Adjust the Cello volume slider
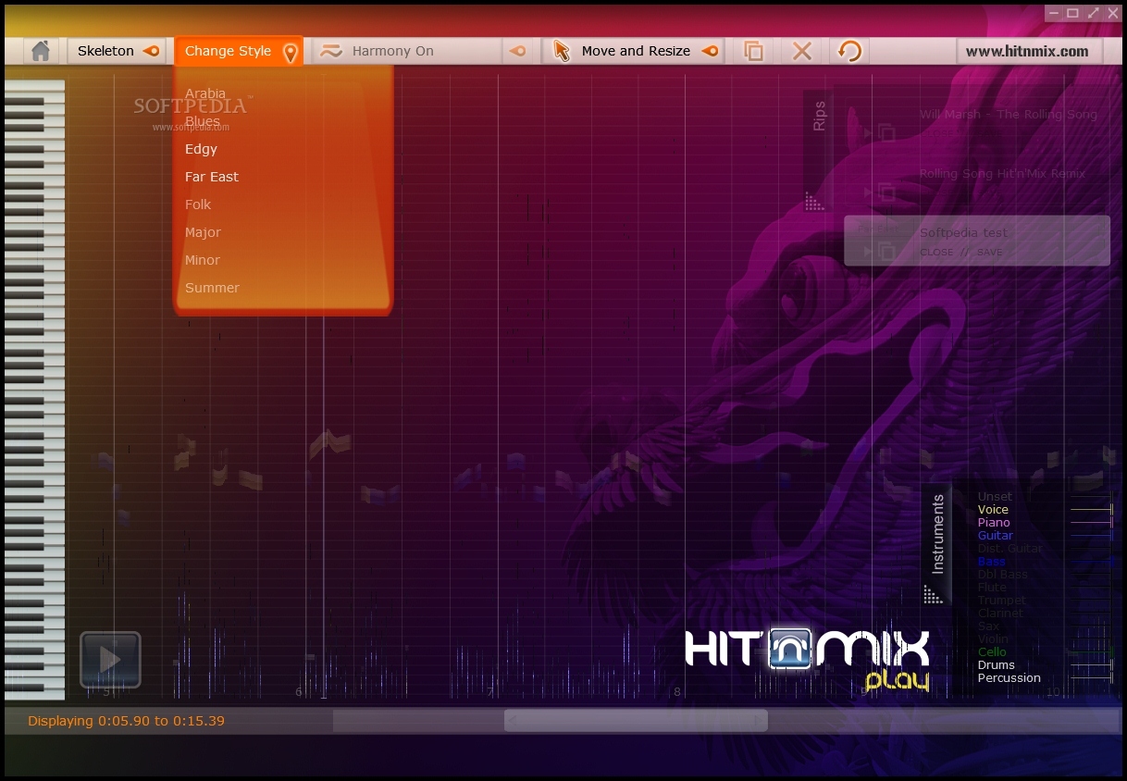 [x=1092, y=652]
